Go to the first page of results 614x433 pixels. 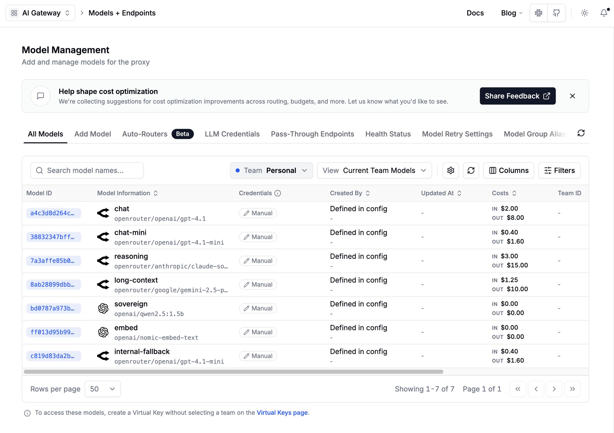518,389
